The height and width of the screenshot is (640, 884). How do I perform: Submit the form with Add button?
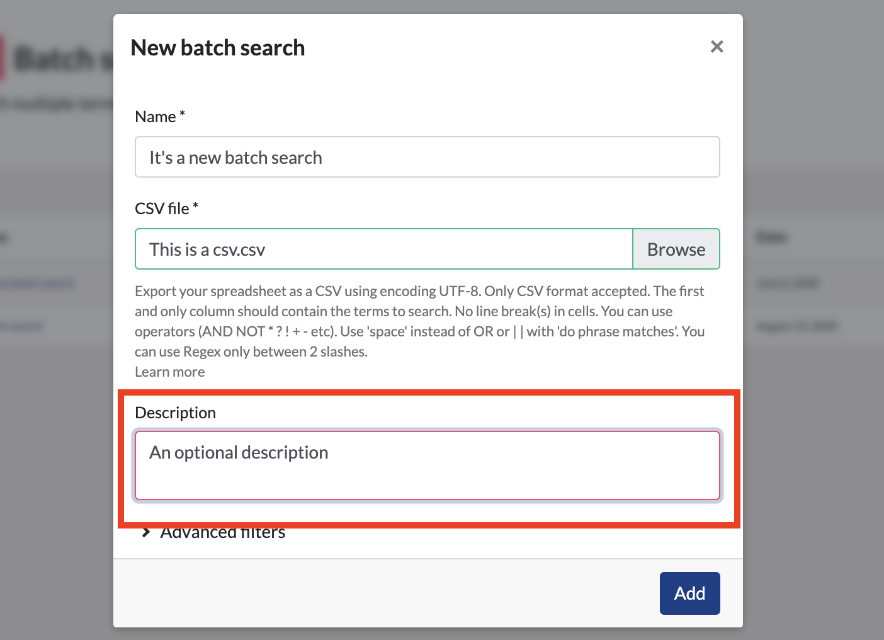click(x=690, y=593)
